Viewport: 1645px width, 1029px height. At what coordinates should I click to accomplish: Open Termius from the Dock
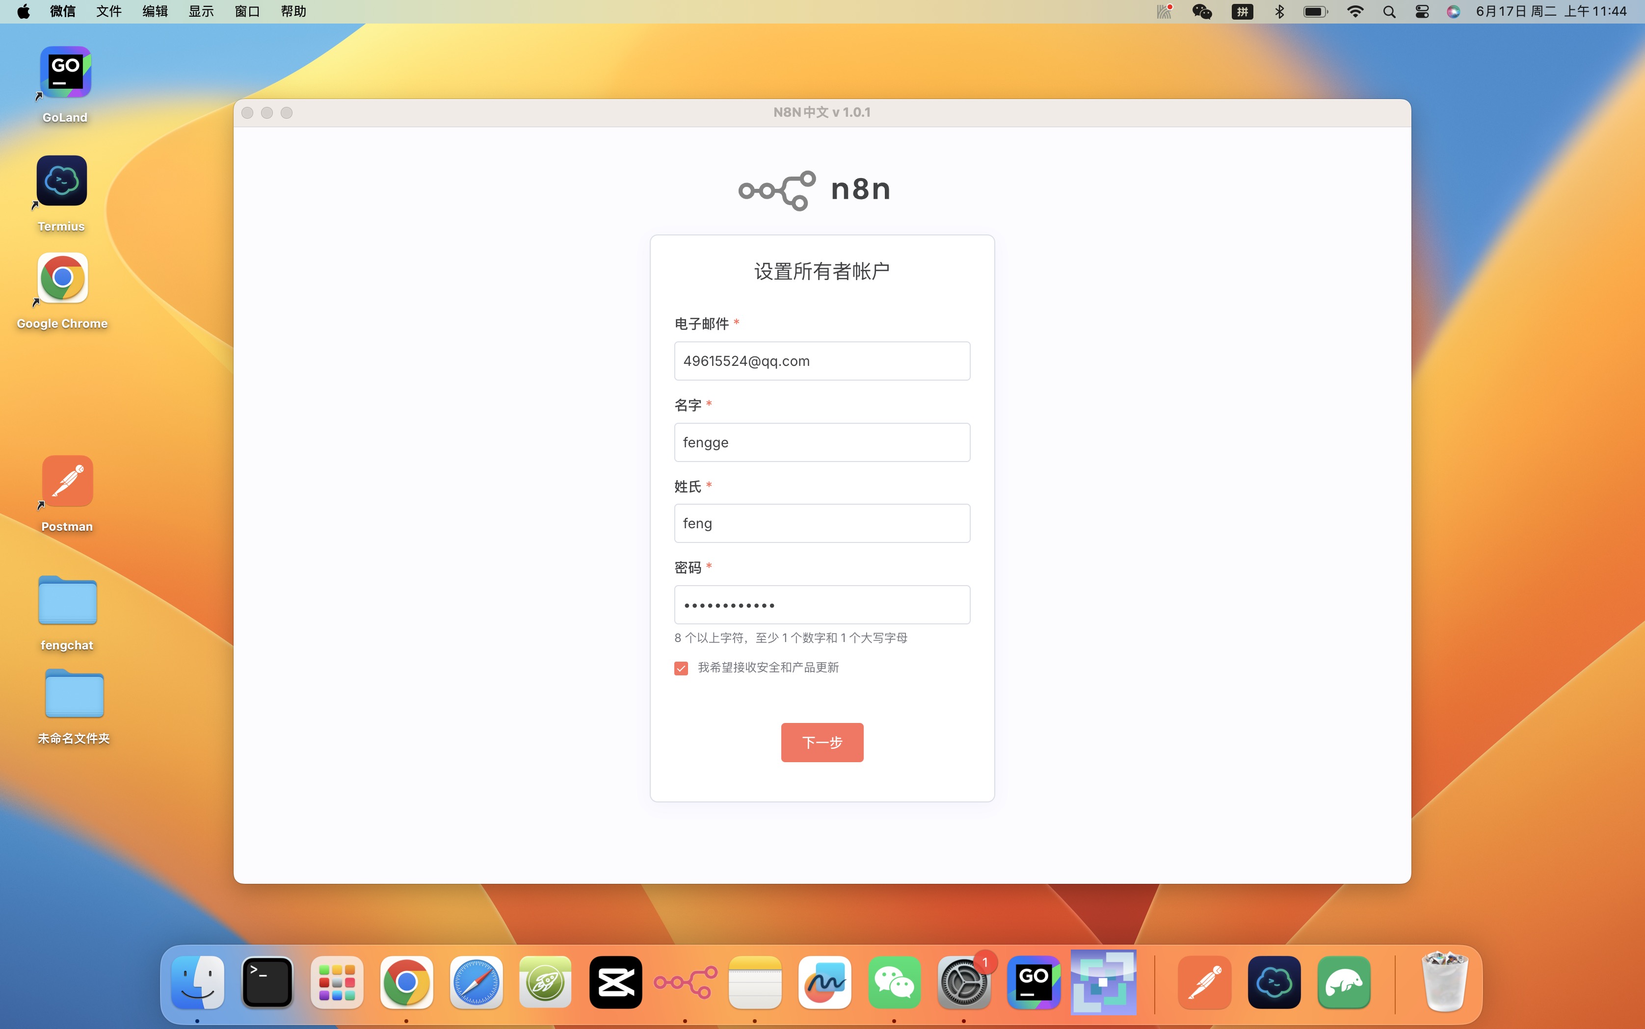pyautogui.click(x=1274, y=982)
